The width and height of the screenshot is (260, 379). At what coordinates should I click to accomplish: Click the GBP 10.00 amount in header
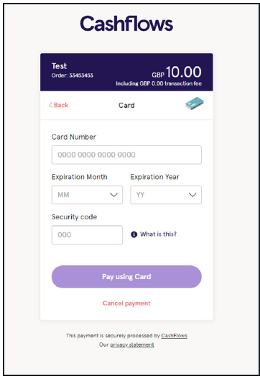click(x=177, y=72)
